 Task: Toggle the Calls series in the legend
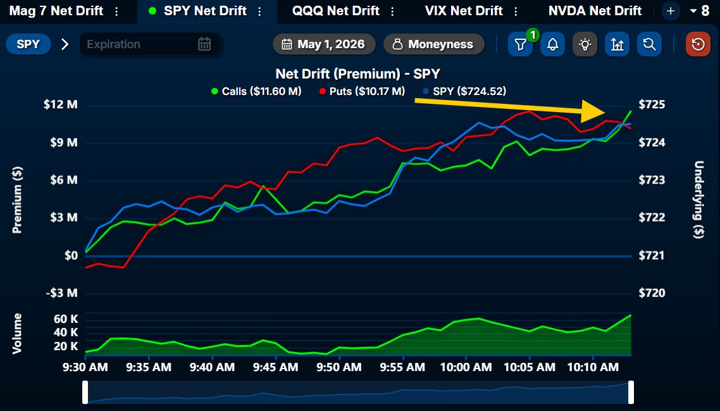click(x=256, y=91)
